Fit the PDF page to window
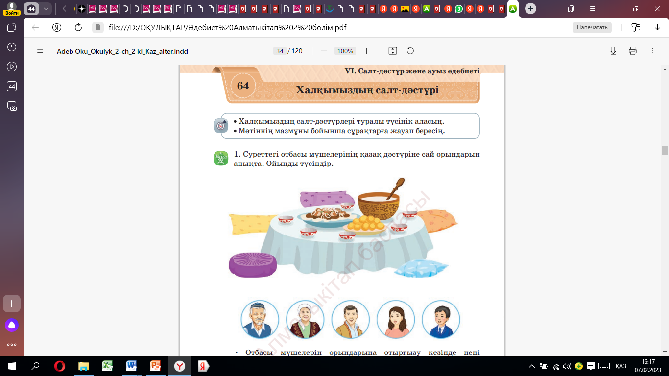 [x=392, y=51]
